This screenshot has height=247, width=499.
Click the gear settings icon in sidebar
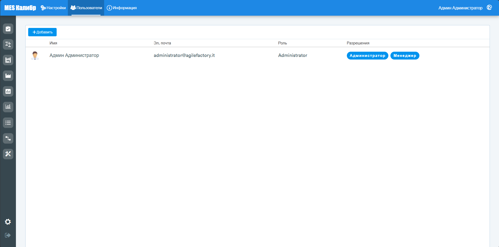8,222
